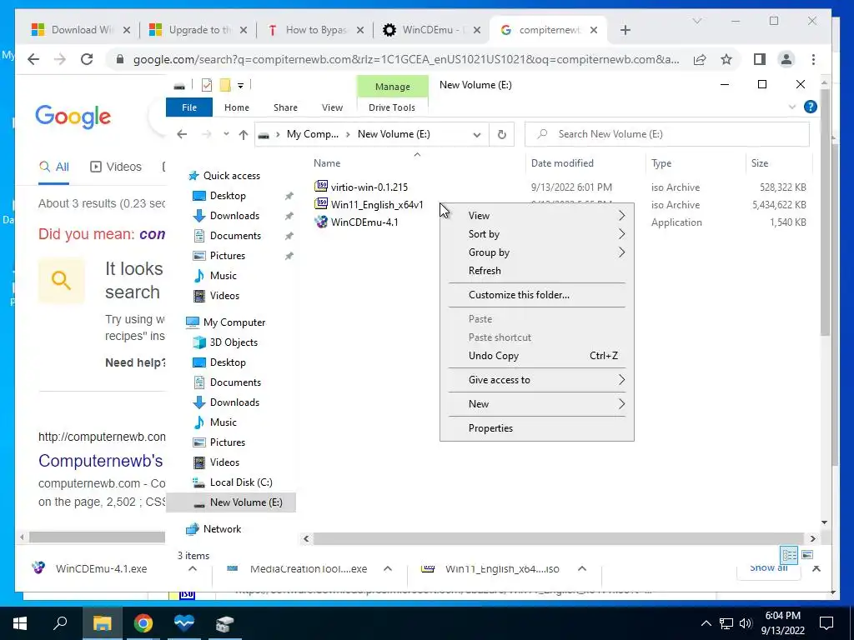Reload the Chrome page
Image resolution: width=854 pixels, height=640 pixels.
(87, 59)
